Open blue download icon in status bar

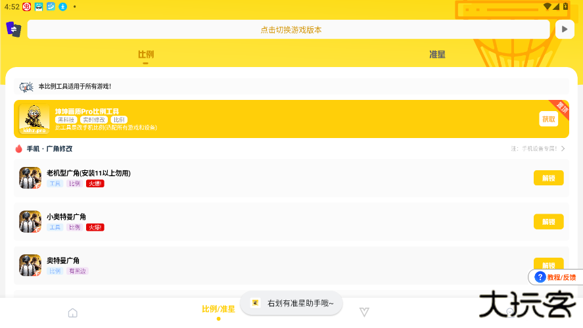pos(63,7)
